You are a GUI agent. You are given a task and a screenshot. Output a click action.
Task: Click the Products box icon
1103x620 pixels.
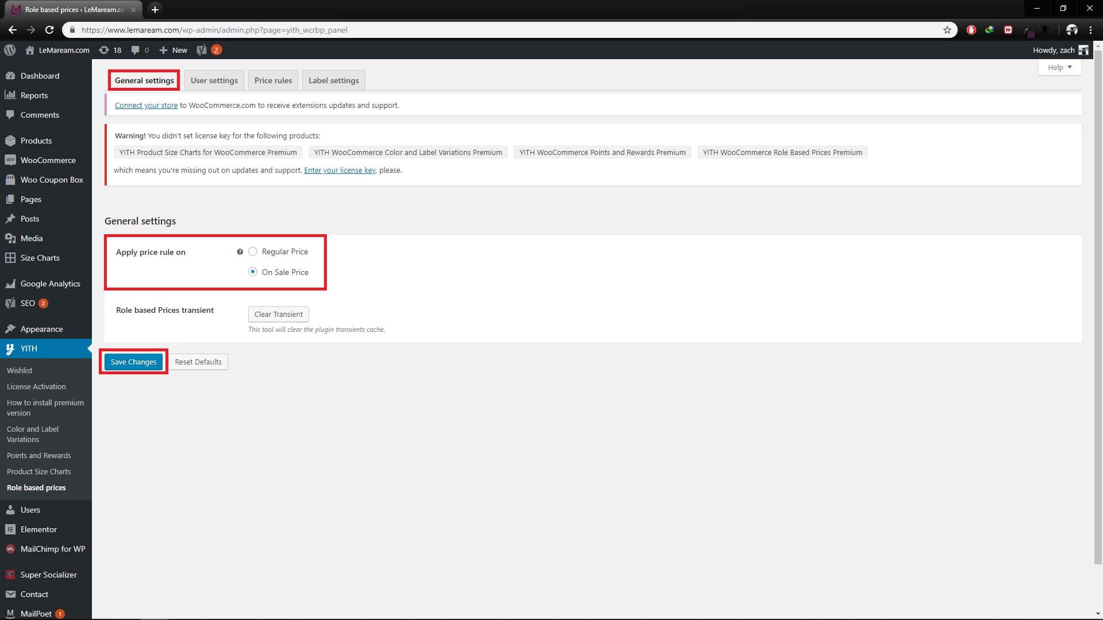coord(10,141)
